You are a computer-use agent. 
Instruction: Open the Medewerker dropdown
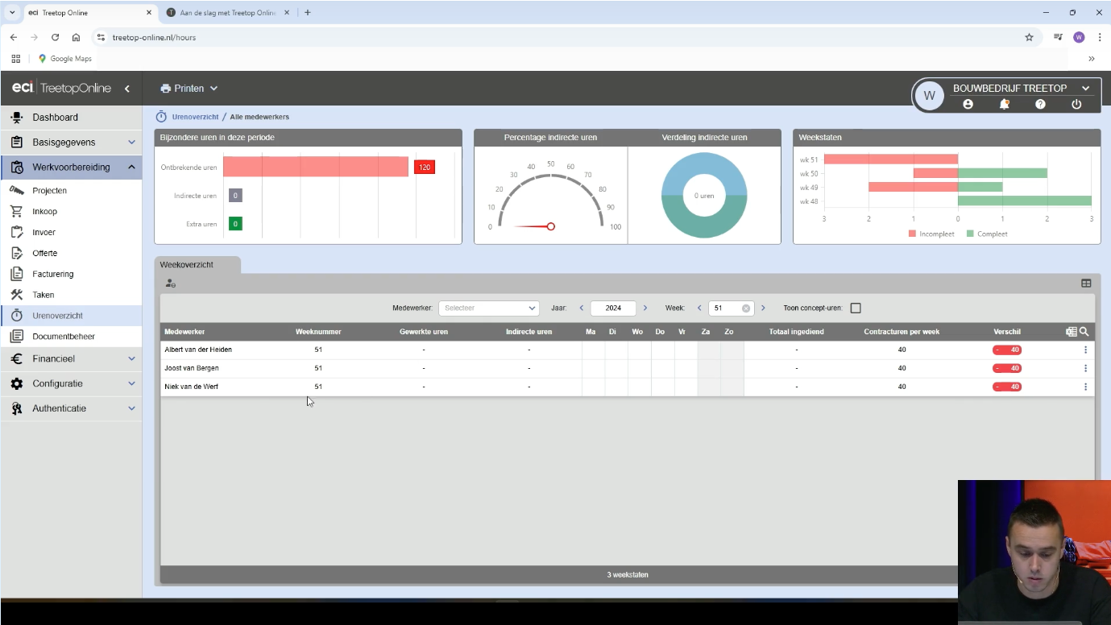click(488, 308)
